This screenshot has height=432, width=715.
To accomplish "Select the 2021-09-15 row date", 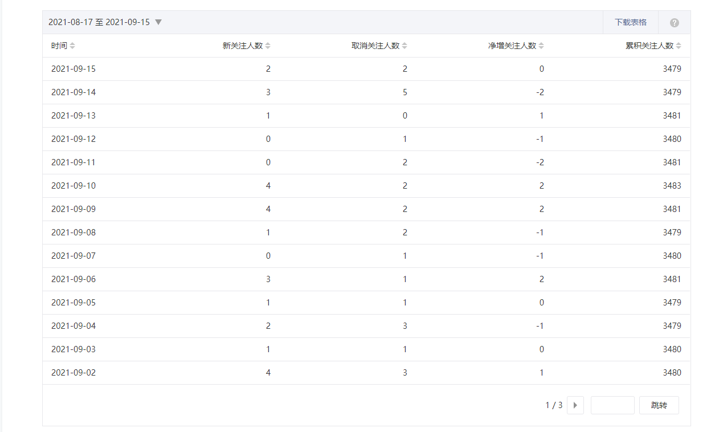I will click(73, 69).
